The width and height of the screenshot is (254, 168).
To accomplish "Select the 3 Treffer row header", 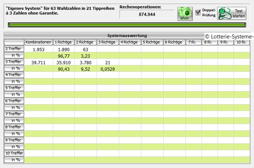I will [14, 62].
